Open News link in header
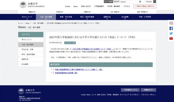 point(75,6)
